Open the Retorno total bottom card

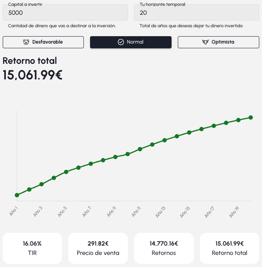pyautogui.click(x=230, y=248)
